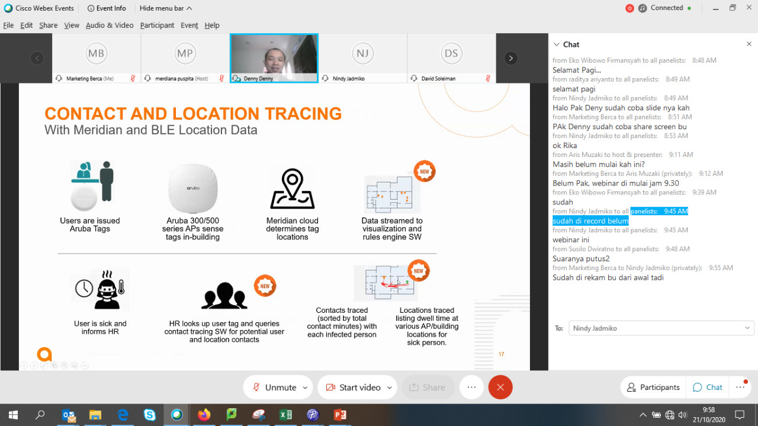
Task: Open the View menu
Action: click(x=72, y=25)
